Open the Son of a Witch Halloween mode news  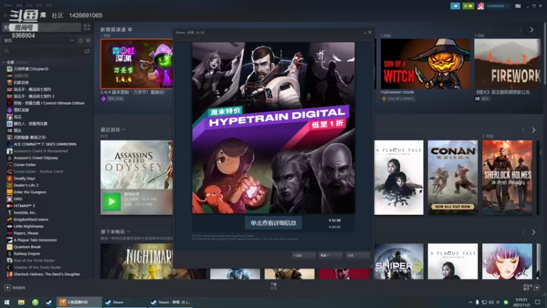[425, 64]
